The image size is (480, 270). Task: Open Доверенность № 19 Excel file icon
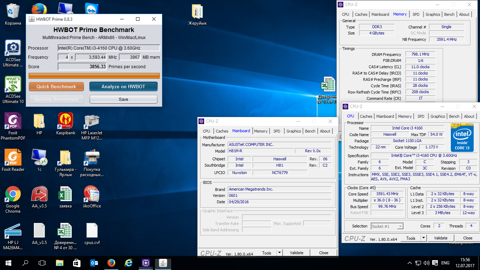[327, 91]
